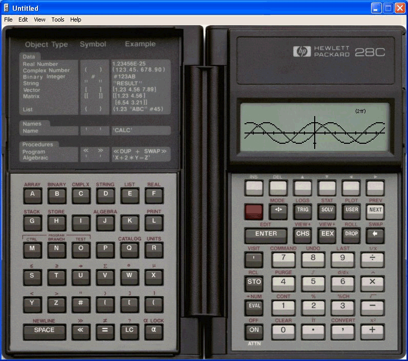
Task: Click the tick-mark quote key under VISIT
Action: (254, 259)
